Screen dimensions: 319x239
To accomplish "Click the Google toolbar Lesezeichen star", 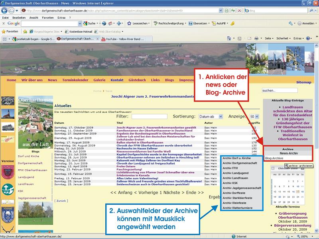I will tap(129, 24).
